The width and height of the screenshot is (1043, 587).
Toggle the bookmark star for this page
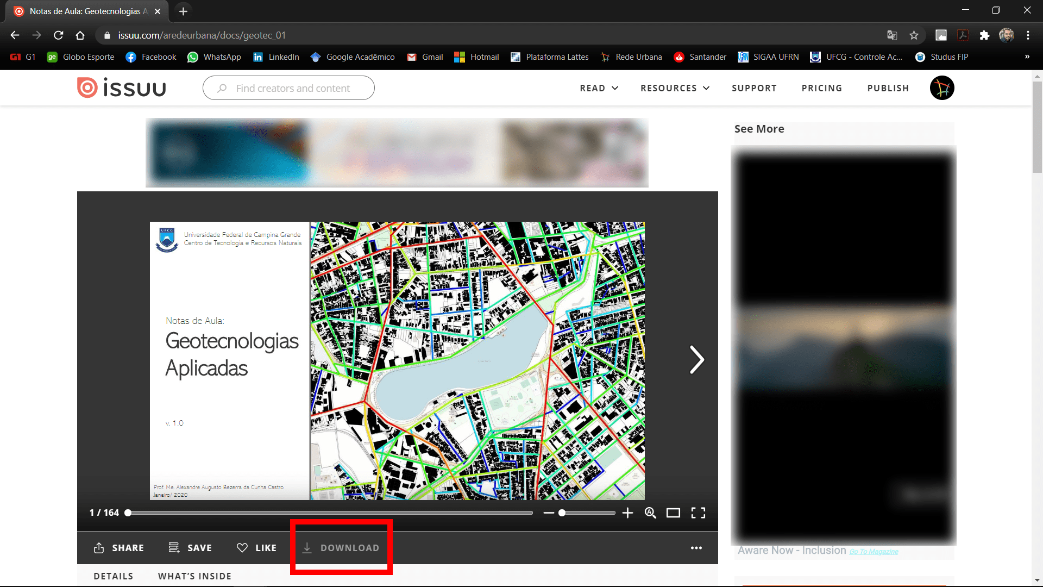914,35
